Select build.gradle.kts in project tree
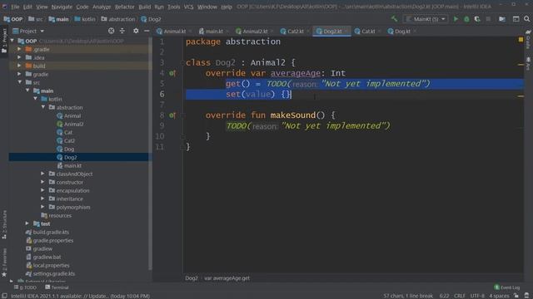The image size is (533, 299). point(51,233)
